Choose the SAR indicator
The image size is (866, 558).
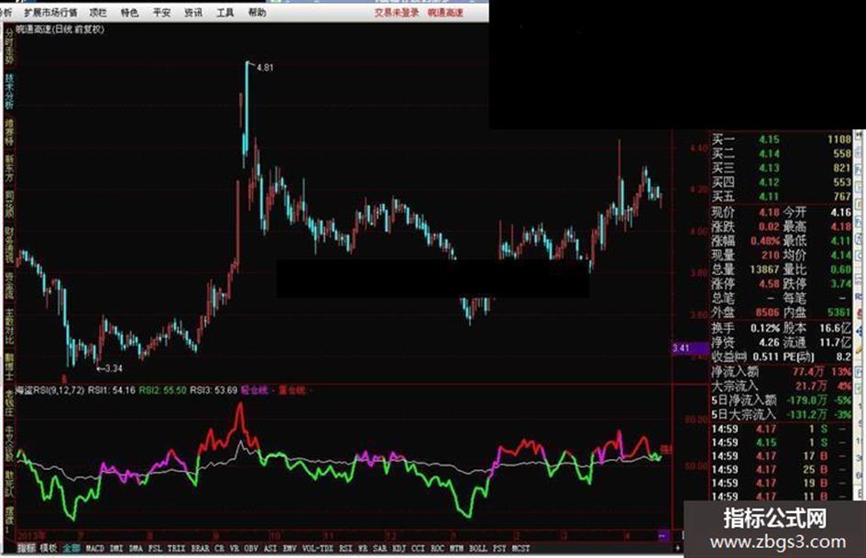pyautogui.click(x=380, y=548)
